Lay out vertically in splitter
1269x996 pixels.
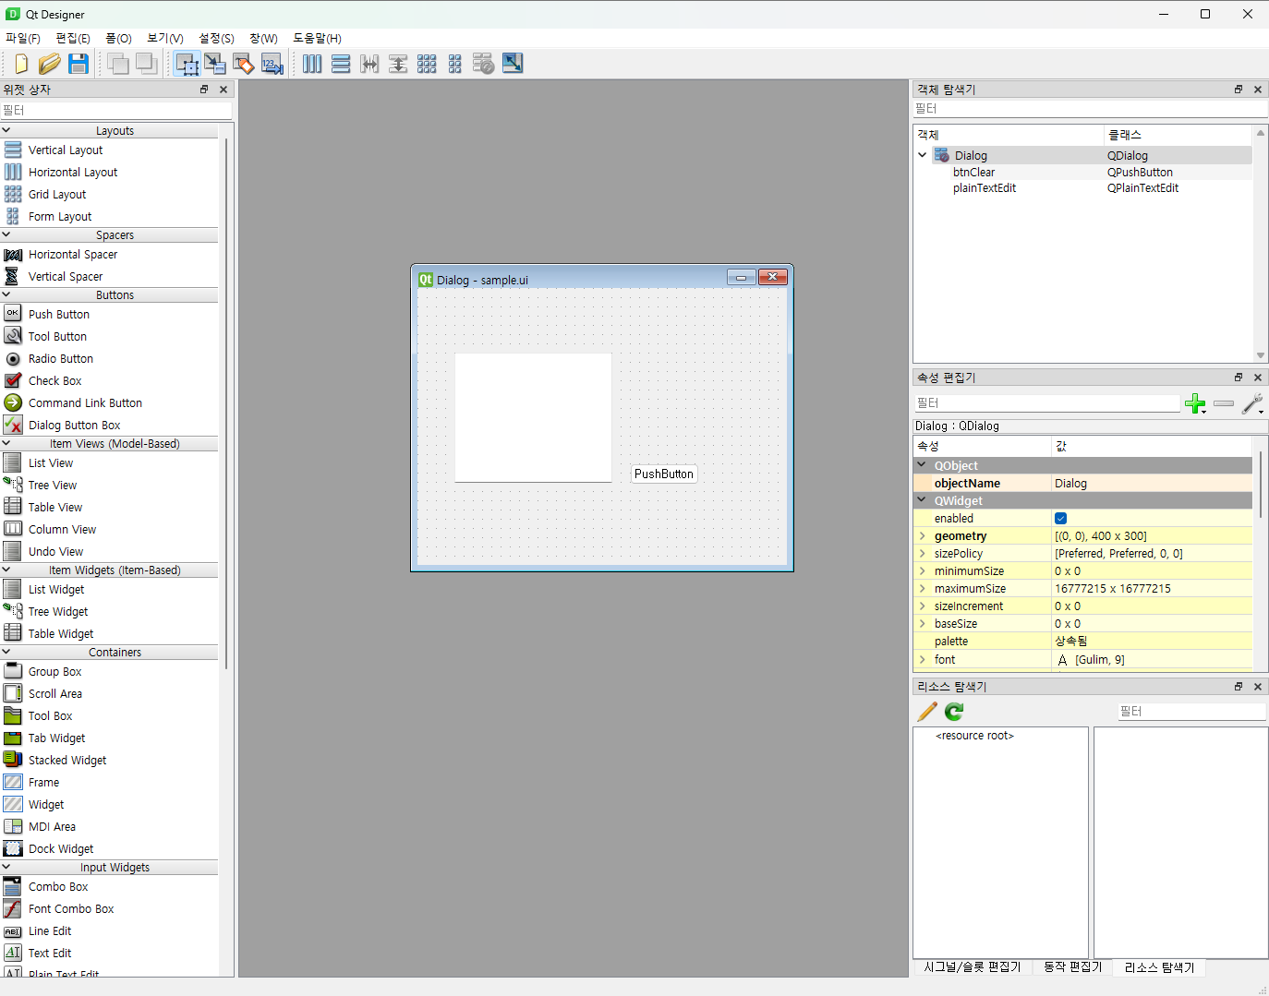tap(398, 64)
